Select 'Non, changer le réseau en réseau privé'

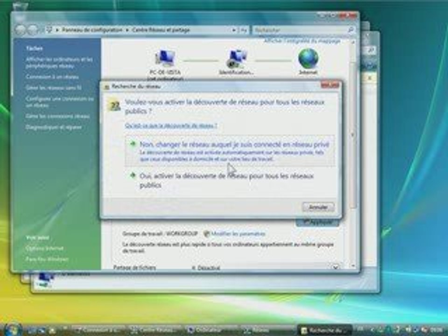tap(230, 151)
